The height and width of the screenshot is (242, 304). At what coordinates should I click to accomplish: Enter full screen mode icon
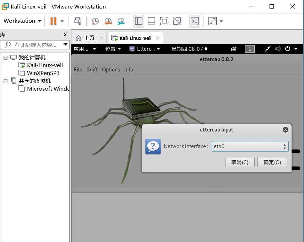[x=164, y=21]
